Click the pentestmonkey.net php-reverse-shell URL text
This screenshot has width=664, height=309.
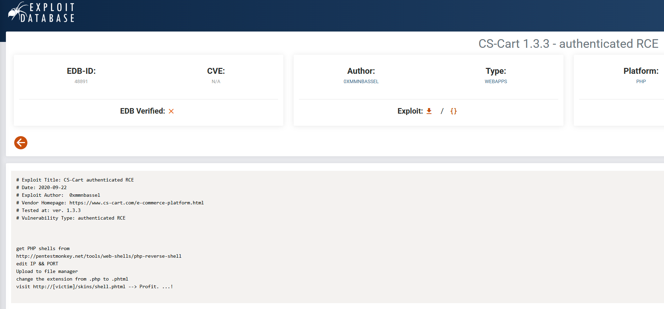(99, 256)
